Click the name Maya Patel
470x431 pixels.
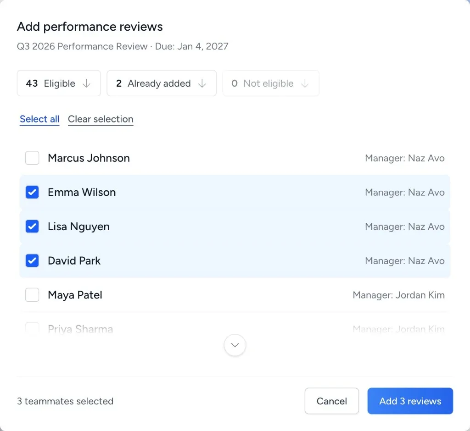[x=75, y=295]
